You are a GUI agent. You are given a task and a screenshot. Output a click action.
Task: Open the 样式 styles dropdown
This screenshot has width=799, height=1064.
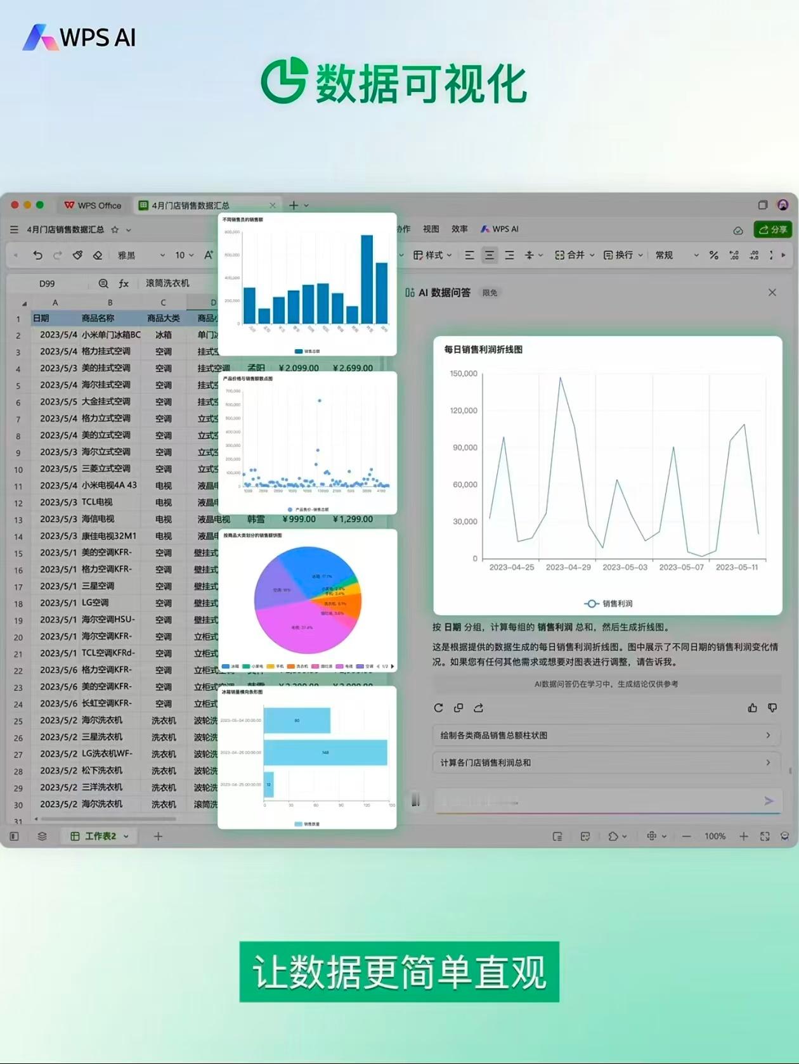click(432, 255)
